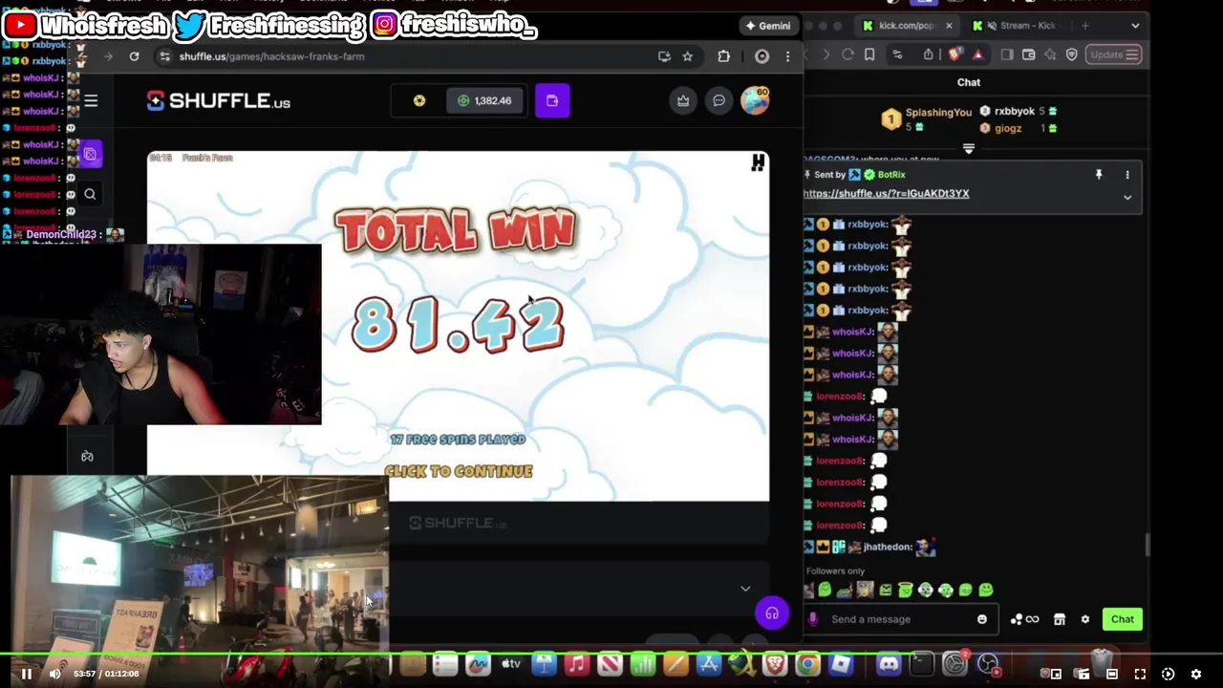This screenshot has width=1223, height=688.
Task: Open the shuffle.us referral link in chat
Action: coord(886,193)
